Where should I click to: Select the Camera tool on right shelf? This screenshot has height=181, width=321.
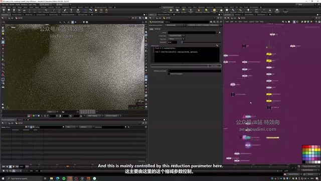(x=165, y=11)
